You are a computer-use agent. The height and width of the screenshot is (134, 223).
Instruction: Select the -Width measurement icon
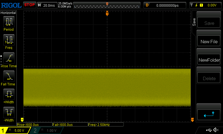pyautogui.click(x=9, y=112)
